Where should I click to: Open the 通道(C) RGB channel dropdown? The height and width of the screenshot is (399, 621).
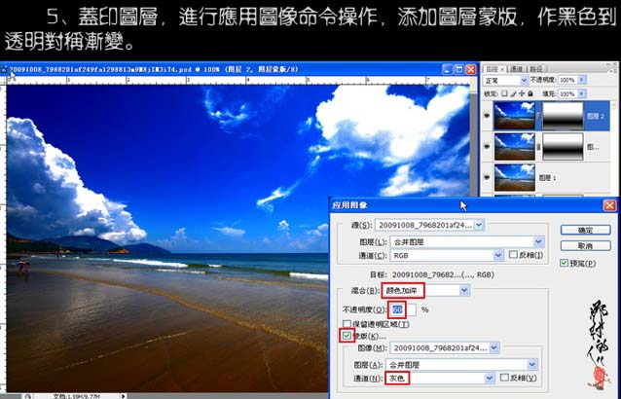[496, 255]
